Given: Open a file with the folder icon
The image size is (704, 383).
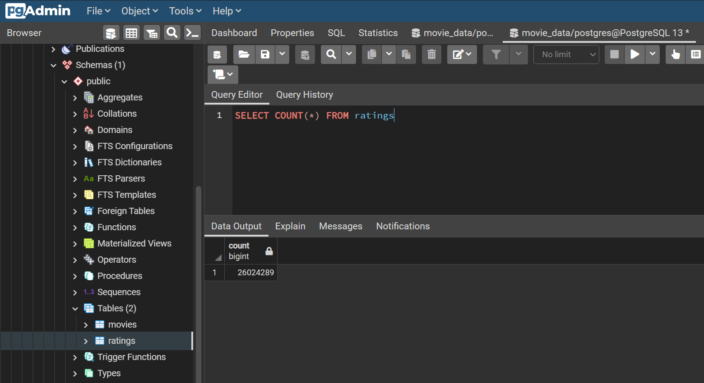Looking at the screenshot, I should point(244,55).
